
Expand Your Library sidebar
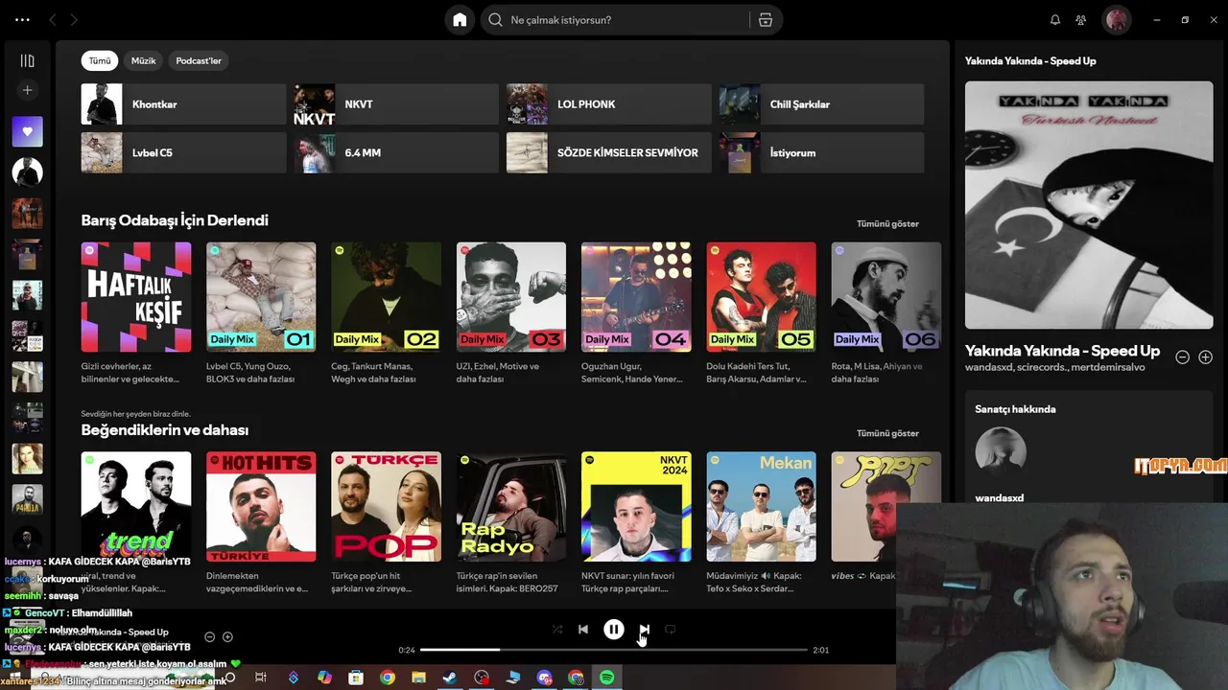(27, 60)
